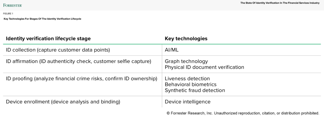Click the Key technologies column header
The width and height of the screenshot is (324, 116).
pos(186,38)
